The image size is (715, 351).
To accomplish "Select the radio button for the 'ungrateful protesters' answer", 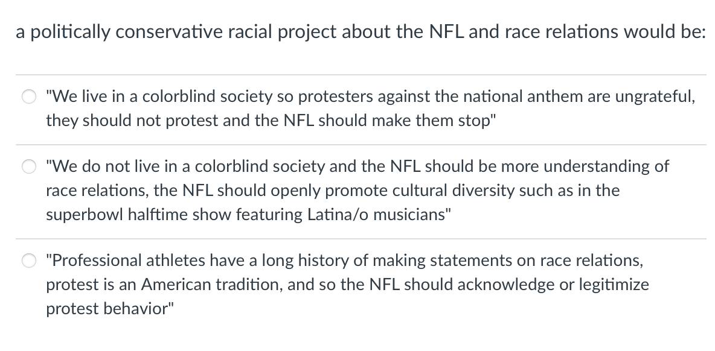I will (x=29, y=96).
